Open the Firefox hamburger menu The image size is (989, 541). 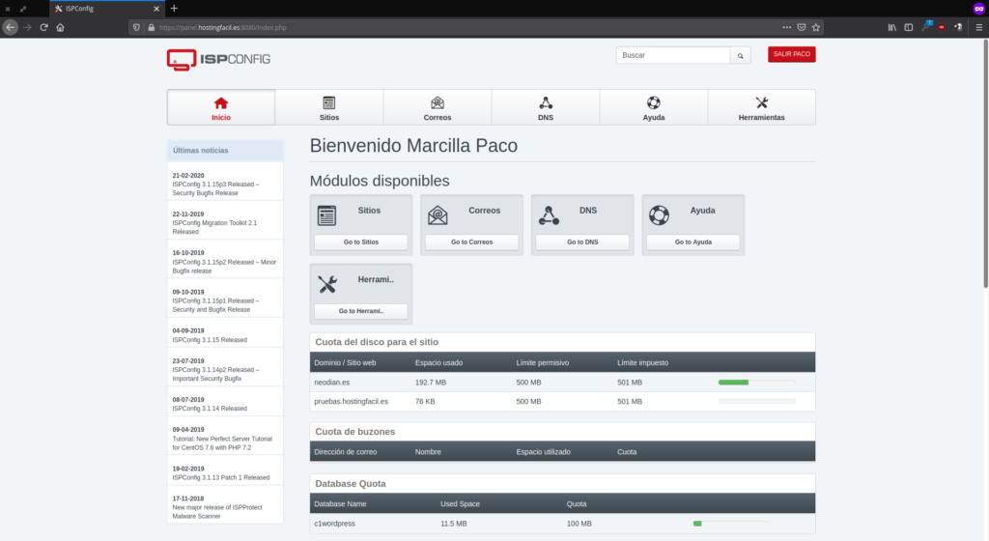tap(978, 27)
